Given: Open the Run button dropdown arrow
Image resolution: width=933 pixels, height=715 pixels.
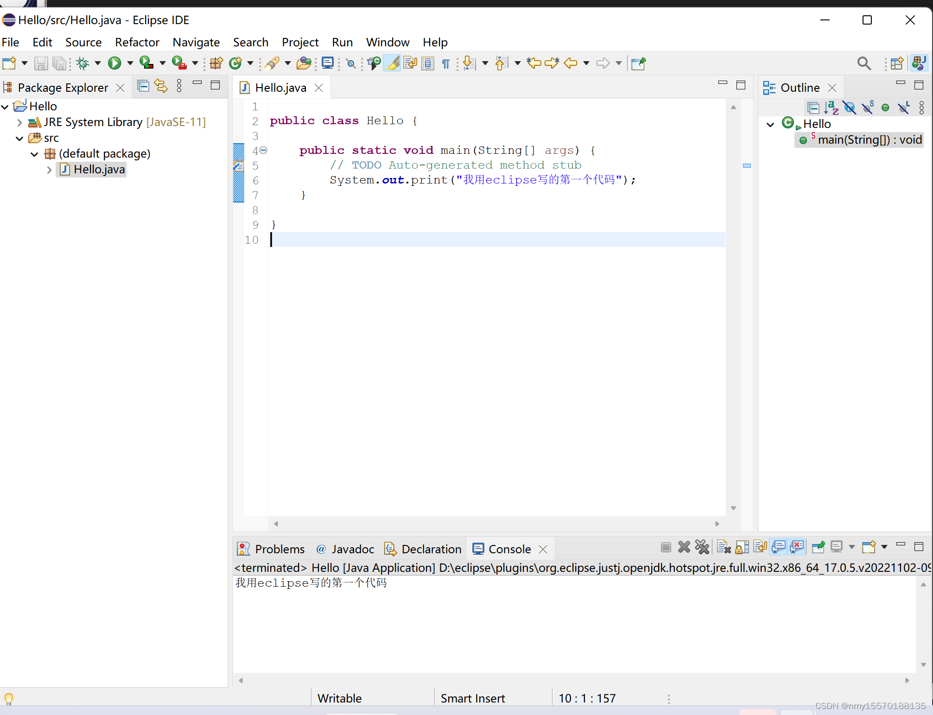Looking at the screenshot, I should (130, 63).
